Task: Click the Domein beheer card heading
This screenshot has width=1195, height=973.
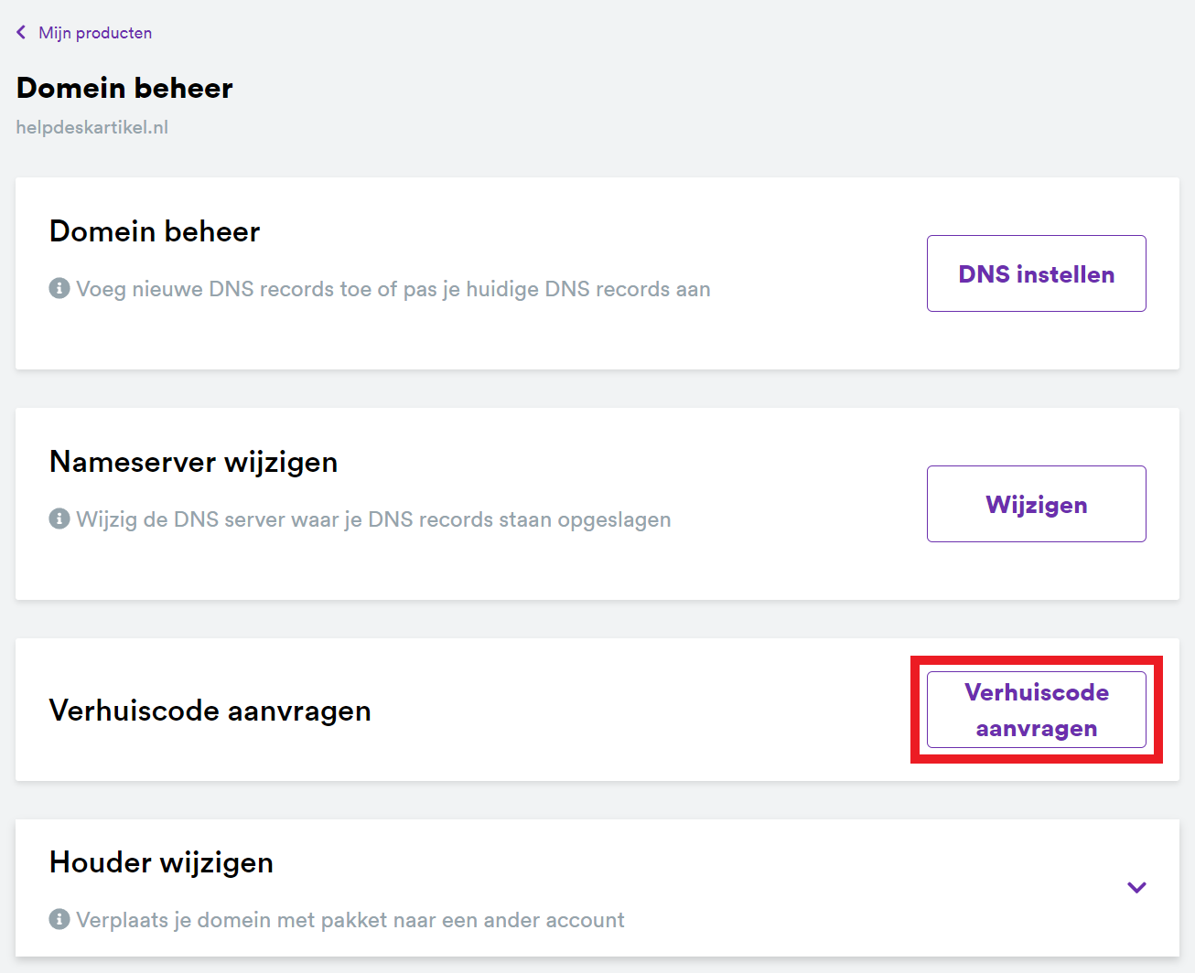Action: 155,231
